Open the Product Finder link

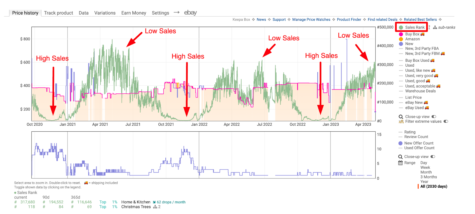(x=349, y=20)
